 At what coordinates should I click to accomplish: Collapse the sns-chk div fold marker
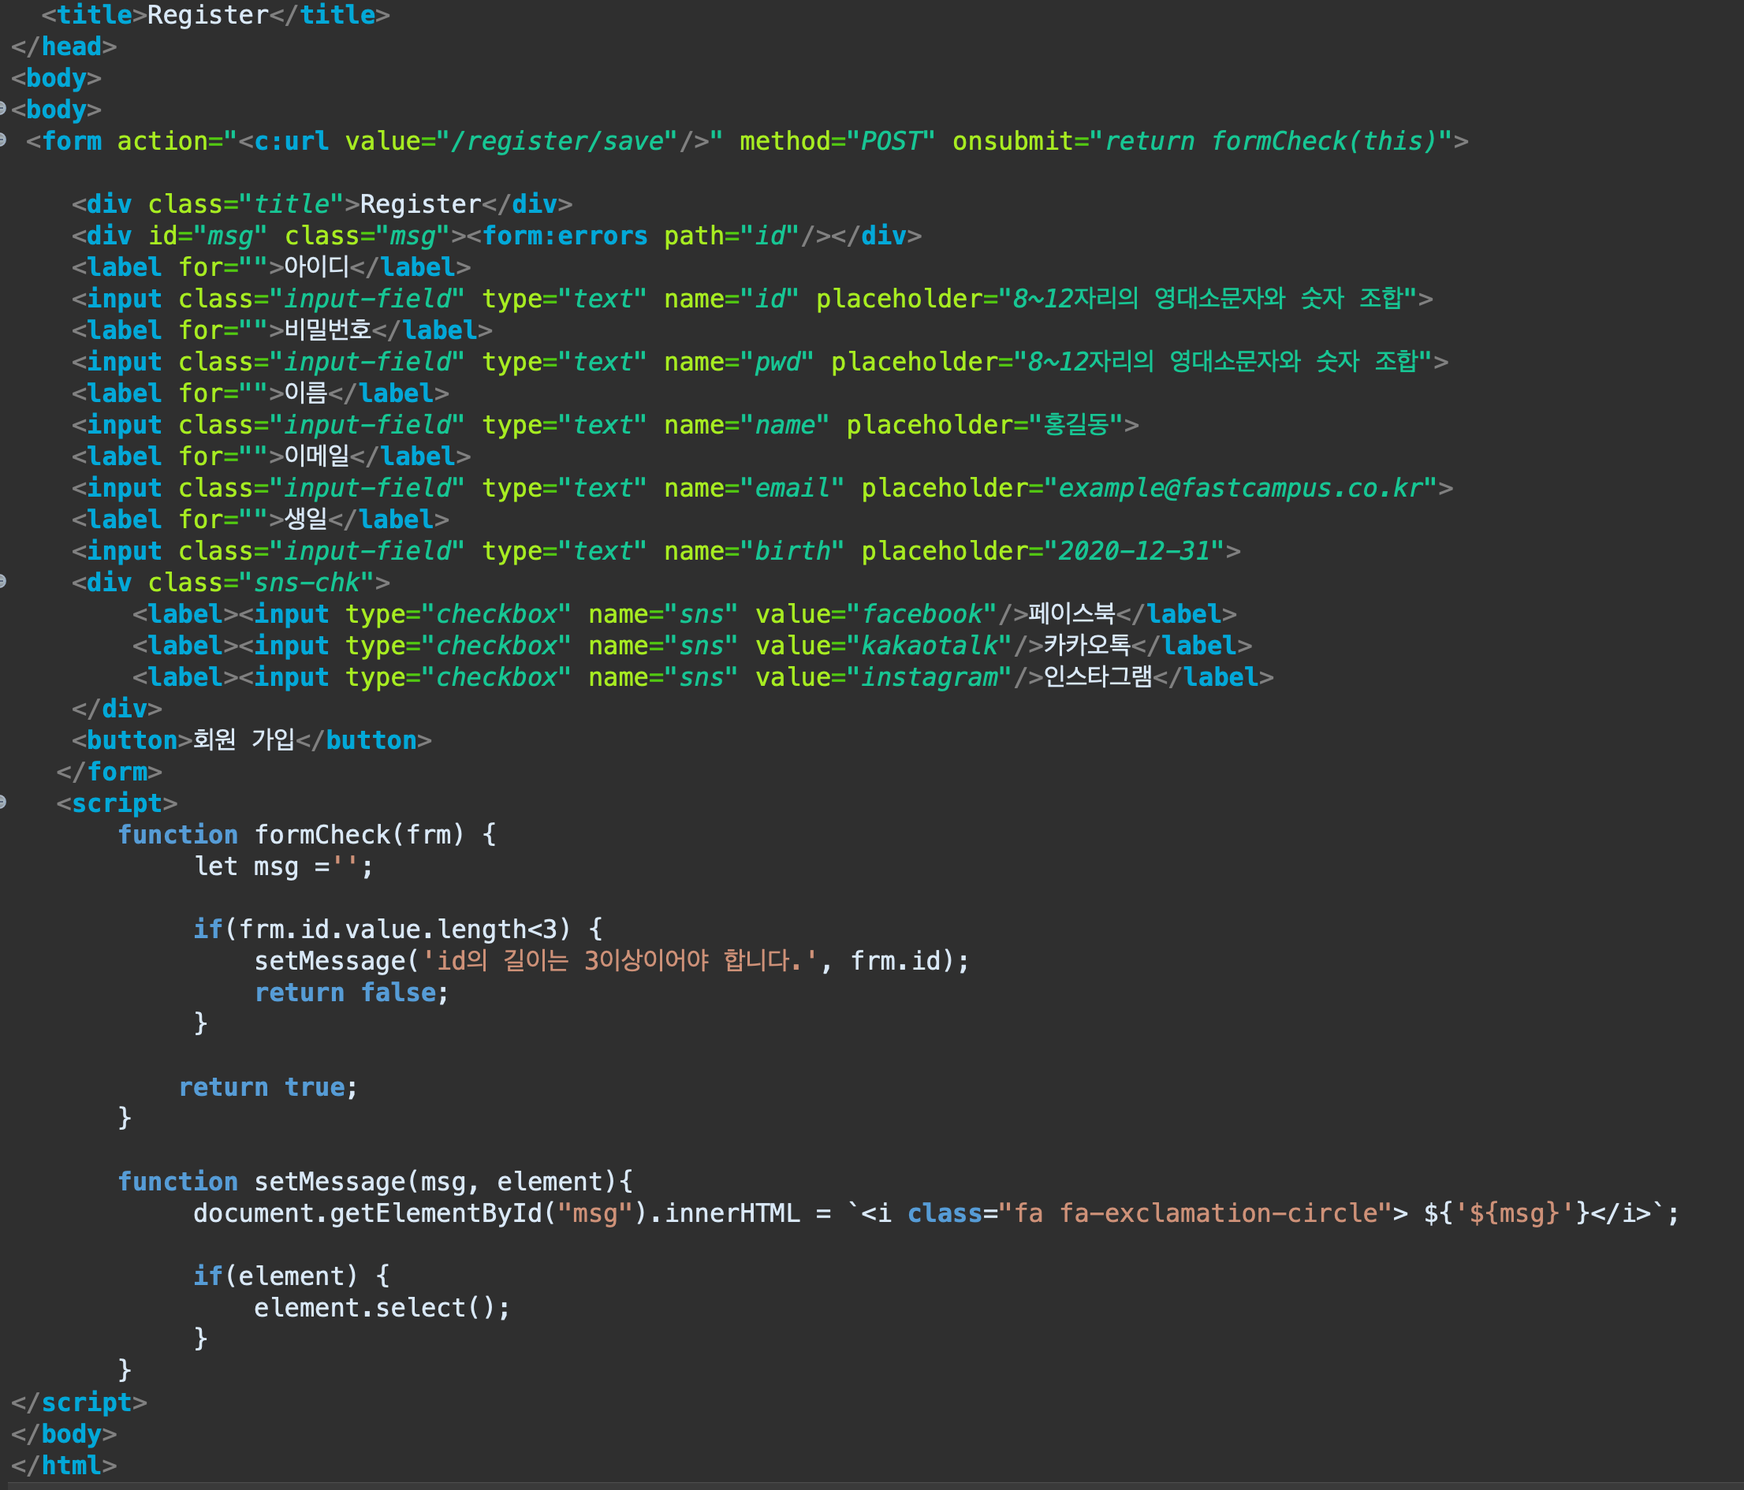click(x=2, y=581)
